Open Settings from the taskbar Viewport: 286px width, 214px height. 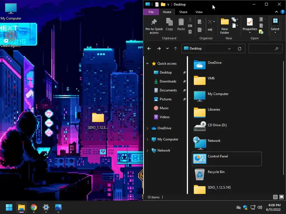[46, 207]
